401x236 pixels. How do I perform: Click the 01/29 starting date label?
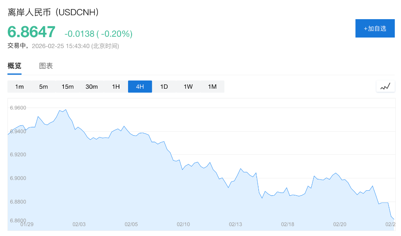(x=27, y=224)
